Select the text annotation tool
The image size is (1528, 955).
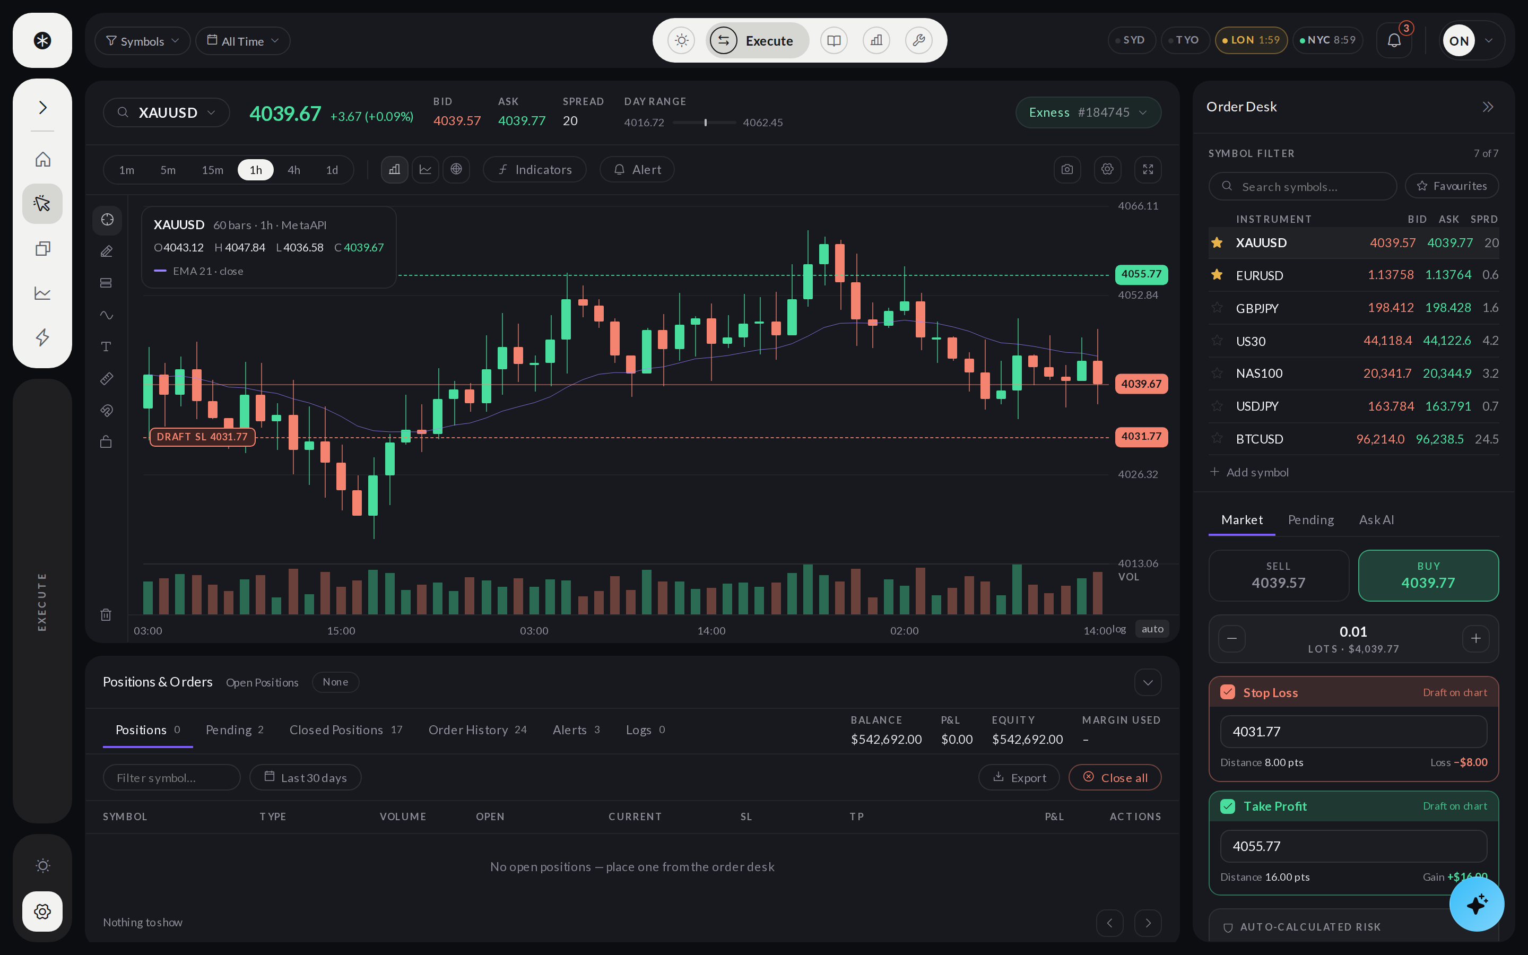point(107,346)
